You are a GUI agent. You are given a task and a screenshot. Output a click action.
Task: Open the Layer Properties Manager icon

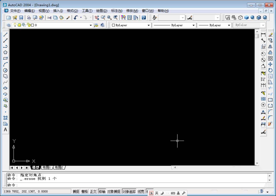coord(9,25)
